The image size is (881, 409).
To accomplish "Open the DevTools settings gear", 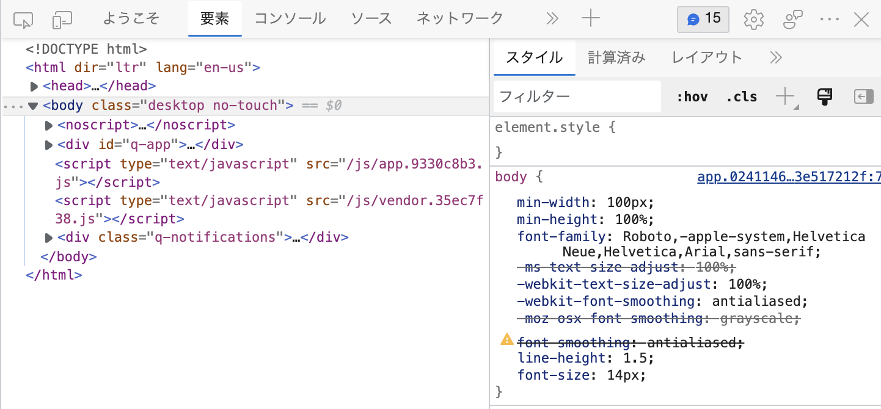I will pyautogui.click(x=753, y=19).
